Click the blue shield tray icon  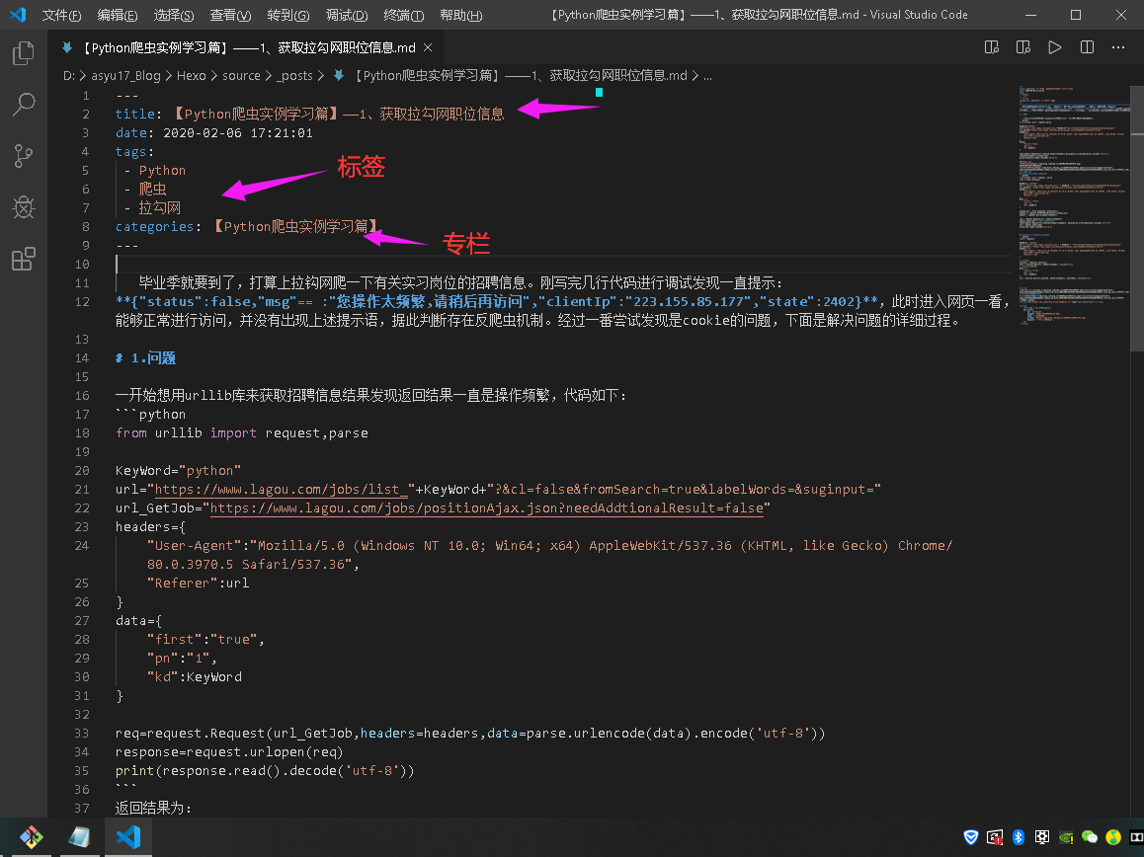click(x=971, y=837)
